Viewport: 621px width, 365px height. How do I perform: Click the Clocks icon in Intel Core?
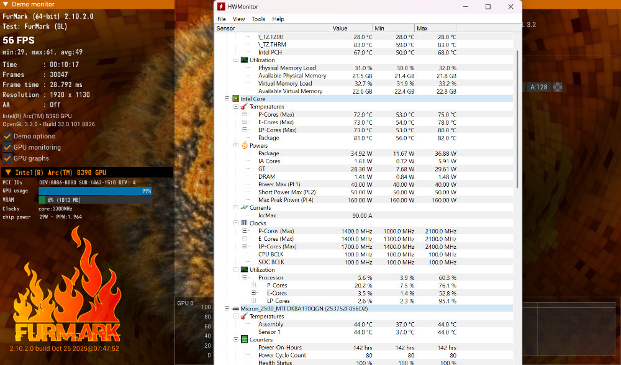244,223
